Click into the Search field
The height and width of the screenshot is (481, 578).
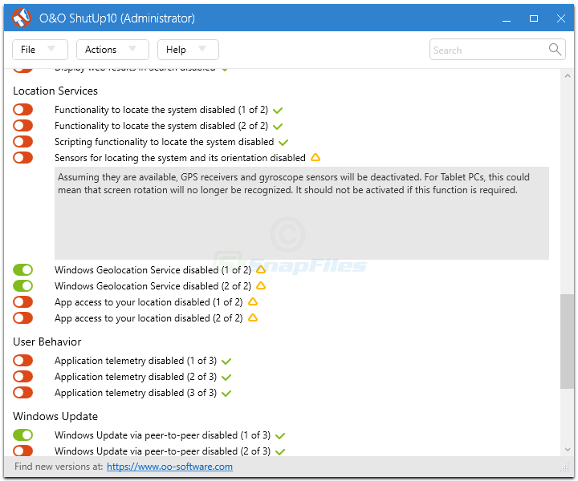488,50
